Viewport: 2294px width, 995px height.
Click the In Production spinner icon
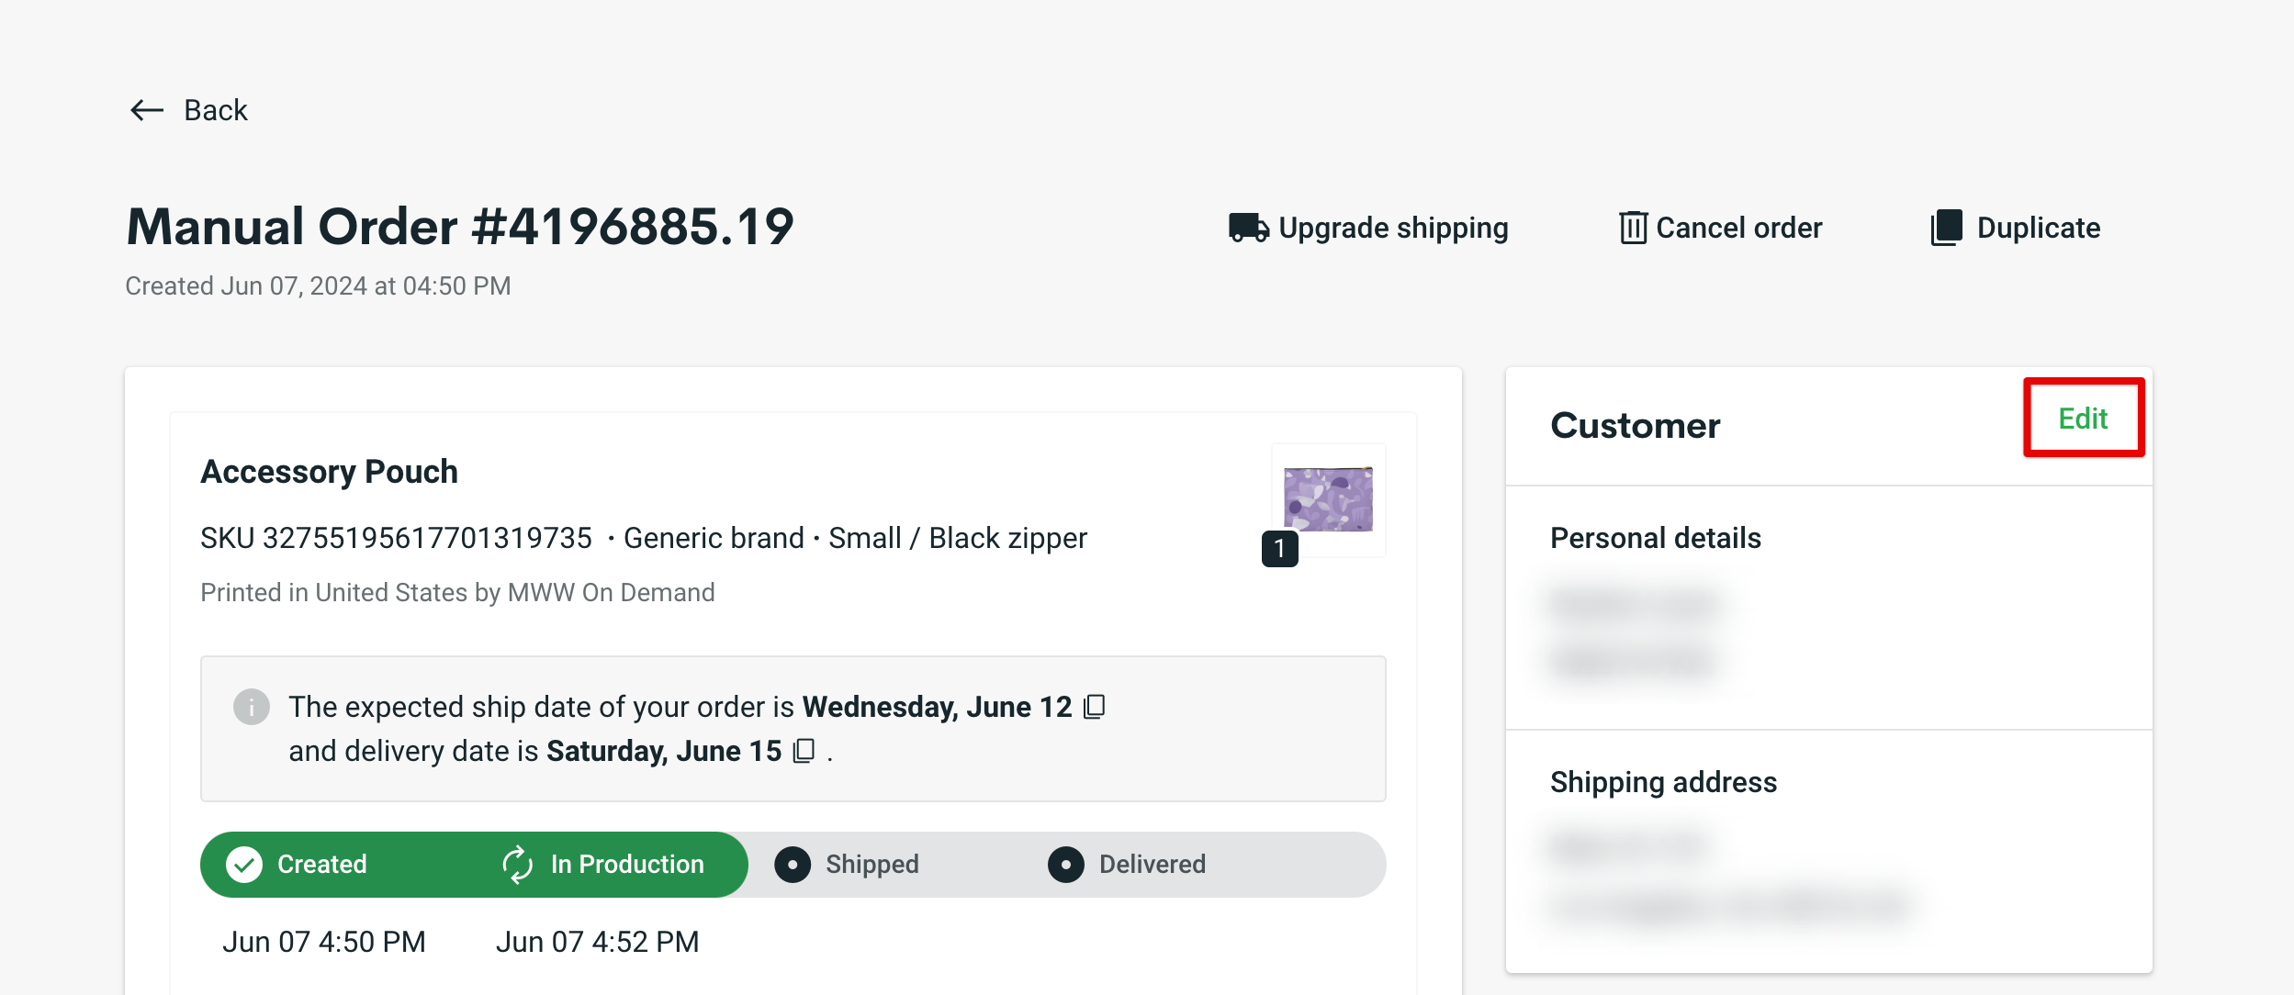click(517, 864)
